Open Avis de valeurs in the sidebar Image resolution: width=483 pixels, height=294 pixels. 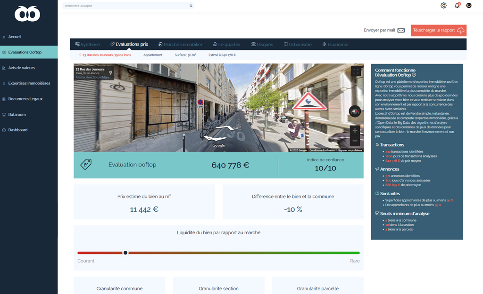click(22, 68)
